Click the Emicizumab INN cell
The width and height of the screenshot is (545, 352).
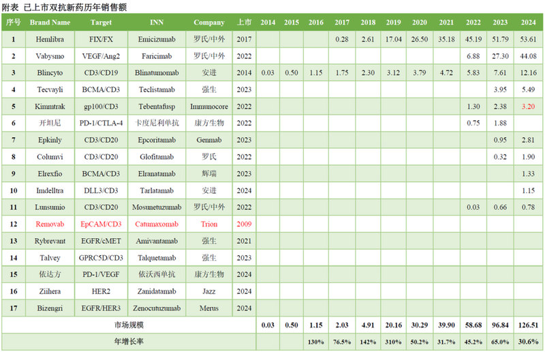coord(157,40)
